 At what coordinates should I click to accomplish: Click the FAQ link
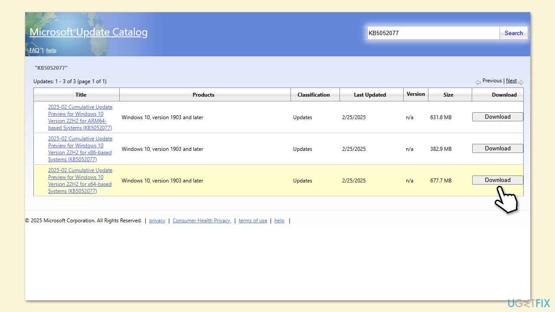click(34, 50)
